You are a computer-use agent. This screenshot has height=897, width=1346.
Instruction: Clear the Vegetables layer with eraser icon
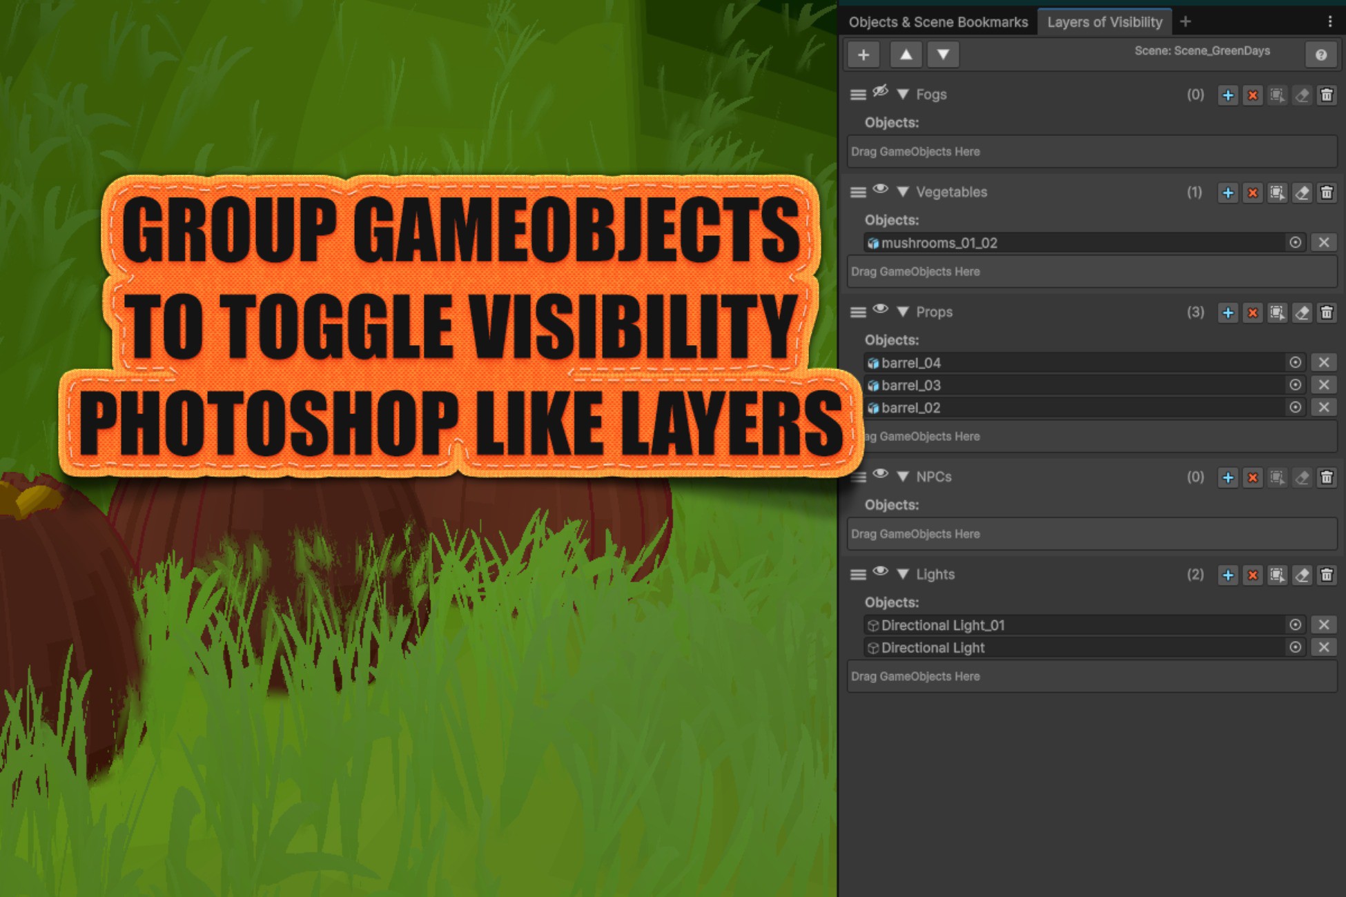point(1302,193)
